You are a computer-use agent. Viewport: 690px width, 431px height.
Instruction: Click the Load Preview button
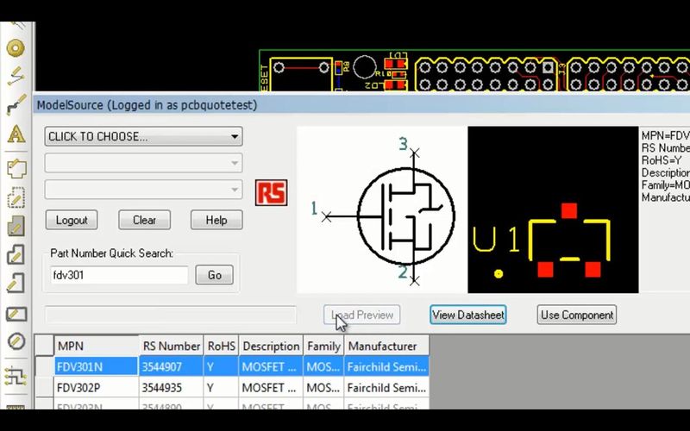pos(361,315)
